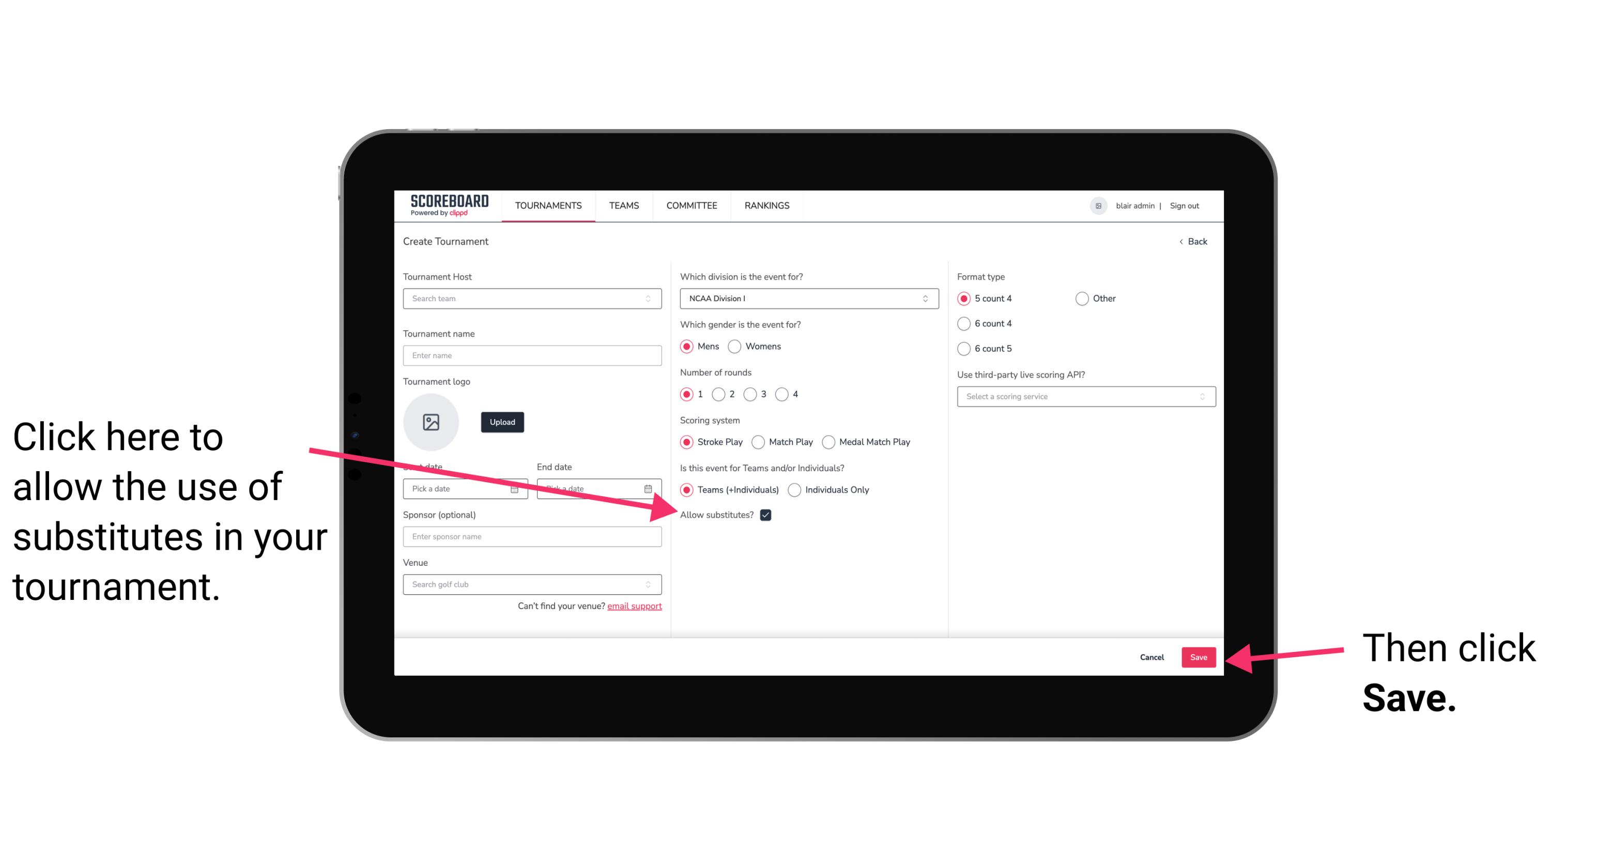Select Match Play scoring system
The height and width of the screenshot is (867, 1612).
click(759, 441)
